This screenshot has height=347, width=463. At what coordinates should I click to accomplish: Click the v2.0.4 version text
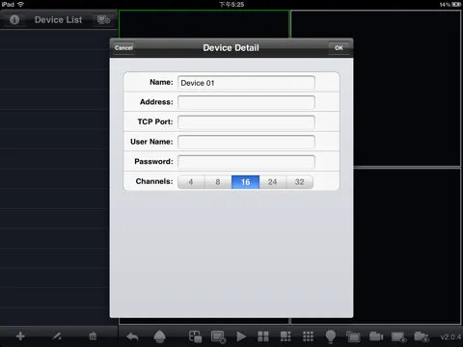pyautogui.click(x=450, y=337)
